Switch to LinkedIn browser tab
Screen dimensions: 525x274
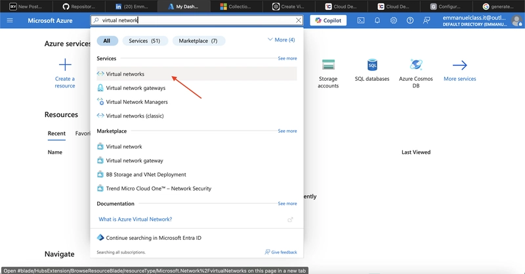131,7
